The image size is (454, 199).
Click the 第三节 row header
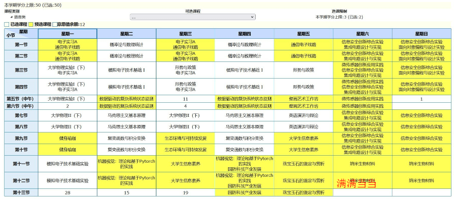(21, 70)
